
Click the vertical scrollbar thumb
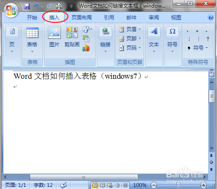pos(212,96)
